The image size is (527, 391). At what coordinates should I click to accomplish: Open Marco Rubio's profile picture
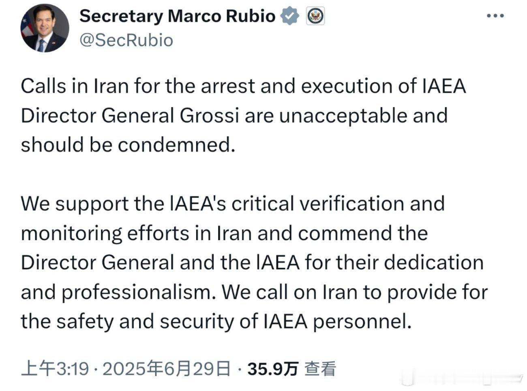coord(45,29)
